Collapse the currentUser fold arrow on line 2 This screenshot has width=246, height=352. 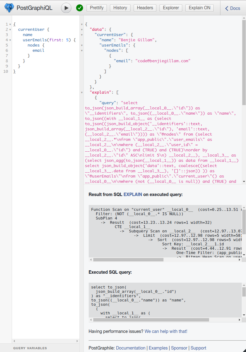click(10, 29)
